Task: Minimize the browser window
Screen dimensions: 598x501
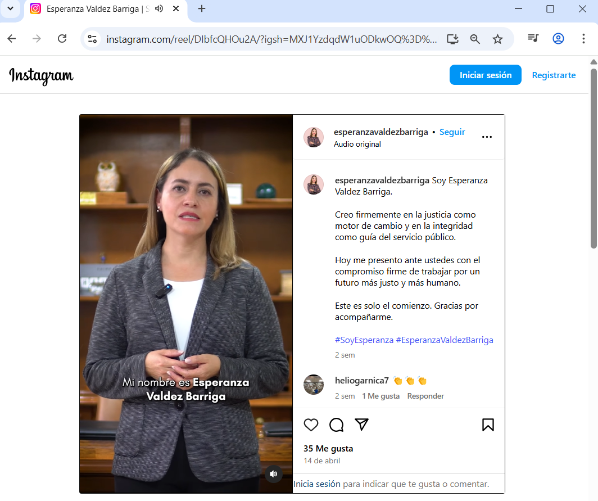Action: tap(518, 8)
